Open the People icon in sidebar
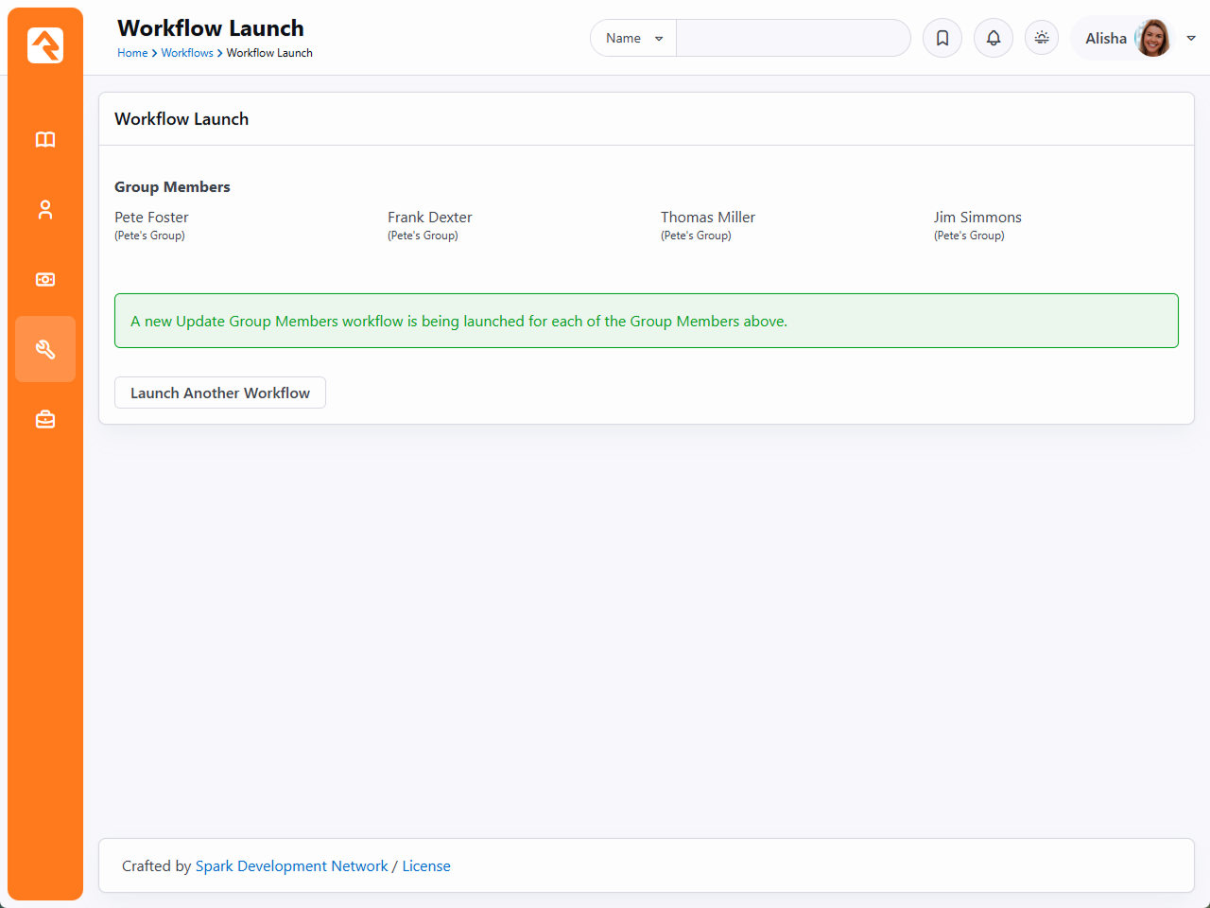Image resolution: width=1210 pixels, height=908 pixels. coord(45,210)
